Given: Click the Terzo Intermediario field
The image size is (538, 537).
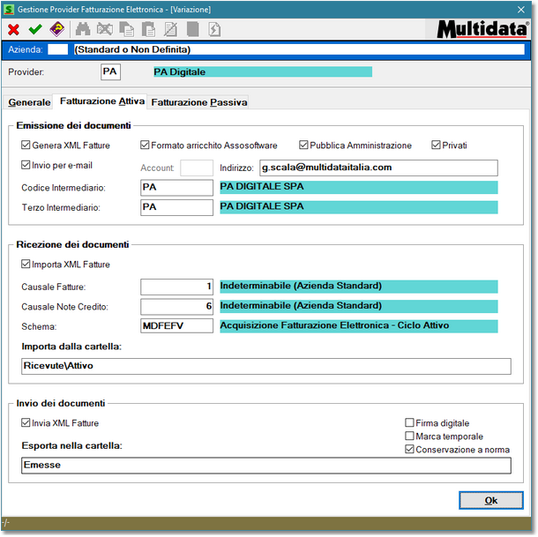Looking at the screenshot, I should point(176,207).
